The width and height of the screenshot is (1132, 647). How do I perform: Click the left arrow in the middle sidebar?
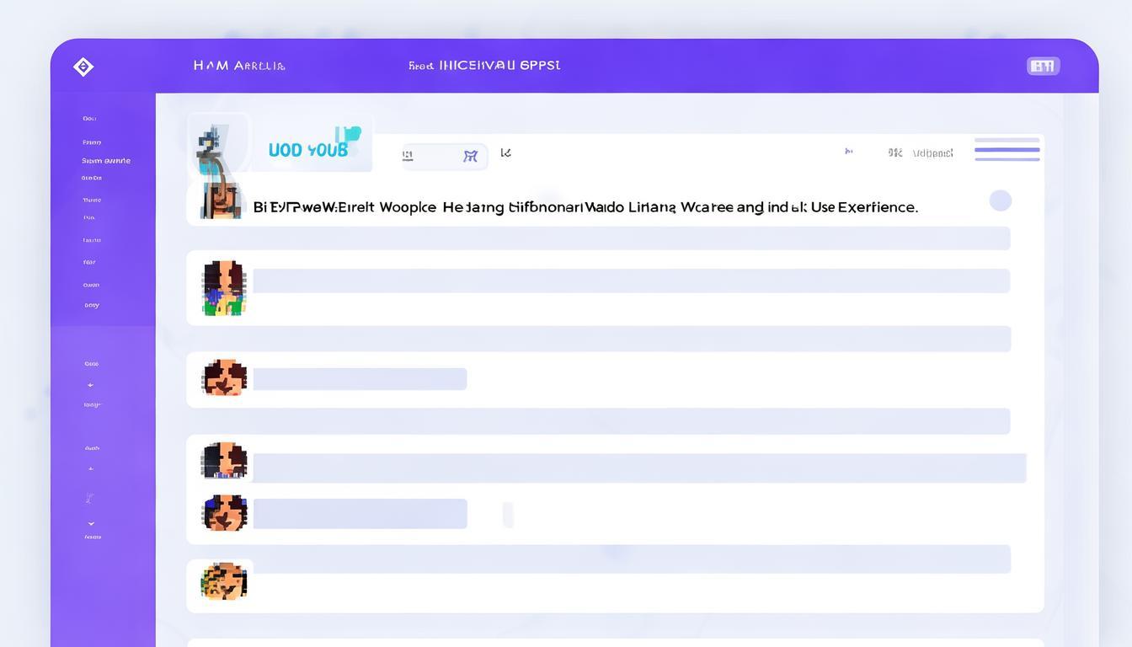(x=90, y=385)
